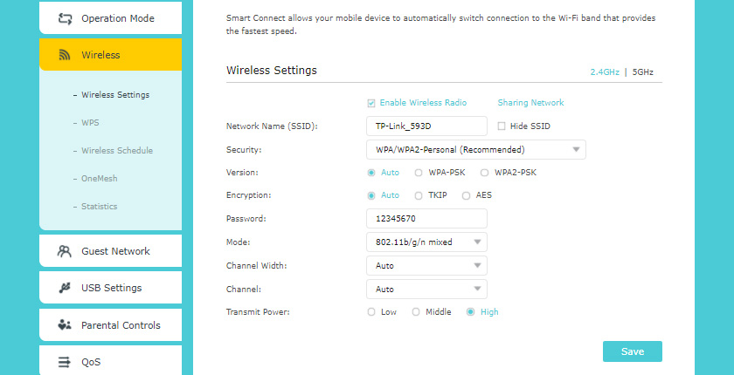
Task: Expand the Mode dropdown list
Action: tap(426, 242)
